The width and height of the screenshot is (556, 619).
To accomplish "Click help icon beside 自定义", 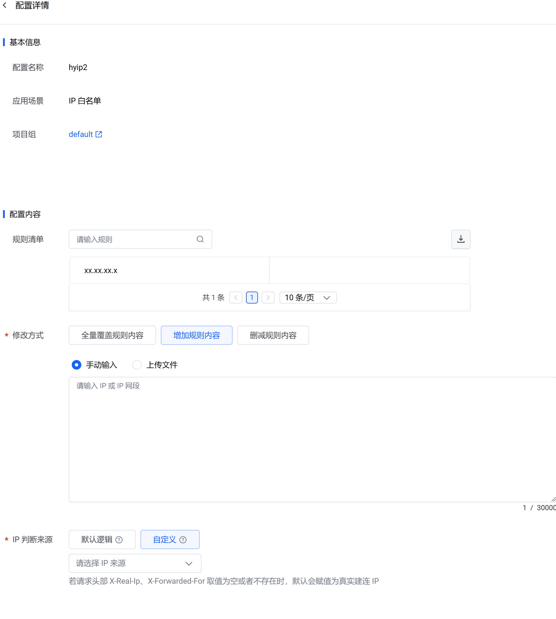I will tap(183, 539).
